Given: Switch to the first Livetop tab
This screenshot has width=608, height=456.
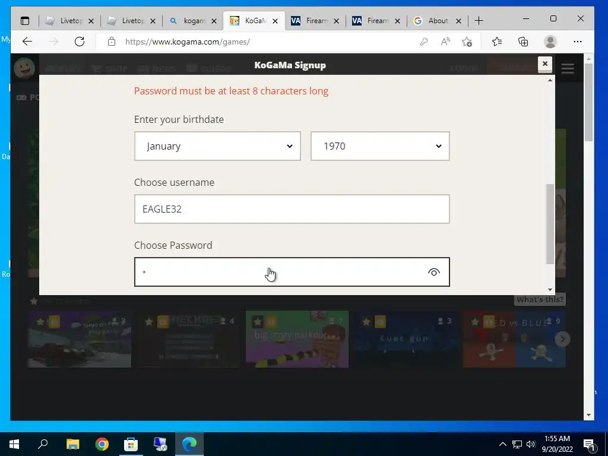Looking at the screenshot, I should (70, 21).
